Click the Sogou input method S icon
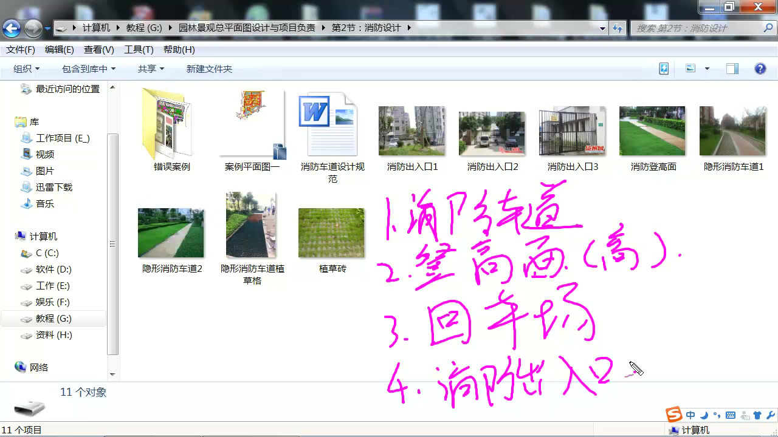The height and width of the screenshot is (437, 778). point(673,415)
